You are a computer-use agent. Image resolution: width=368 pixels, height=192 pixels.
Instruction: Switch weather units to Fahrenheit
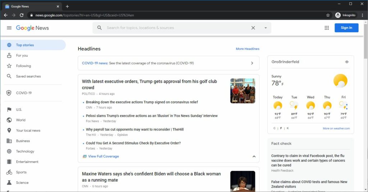point(281,128)
